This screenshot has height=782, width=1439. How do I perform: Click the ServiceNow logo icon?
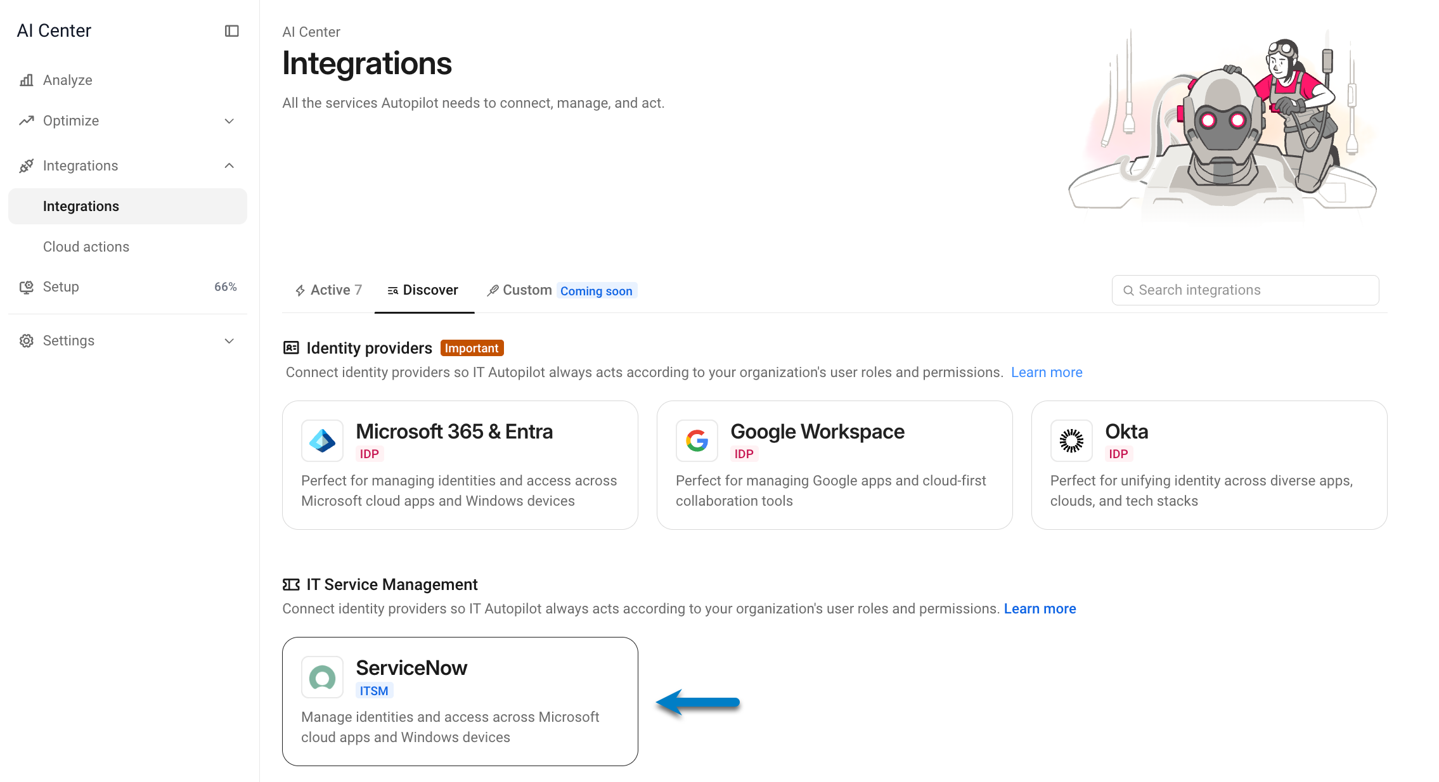click(323, 677)
